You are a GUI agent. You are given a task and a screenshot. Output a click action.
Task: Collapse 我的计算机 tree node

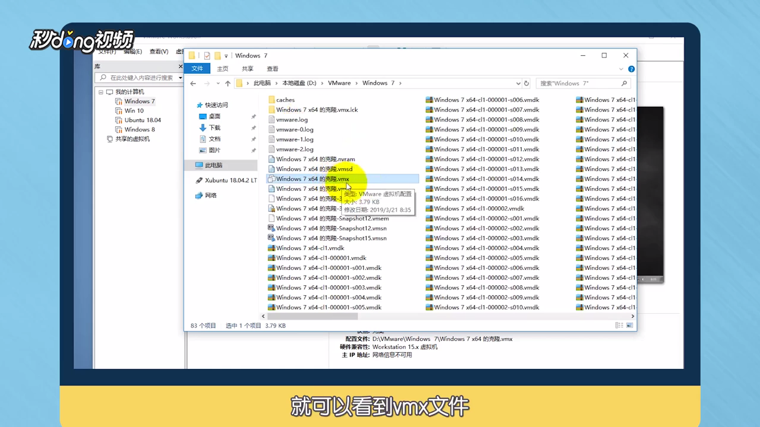point(102,92)
